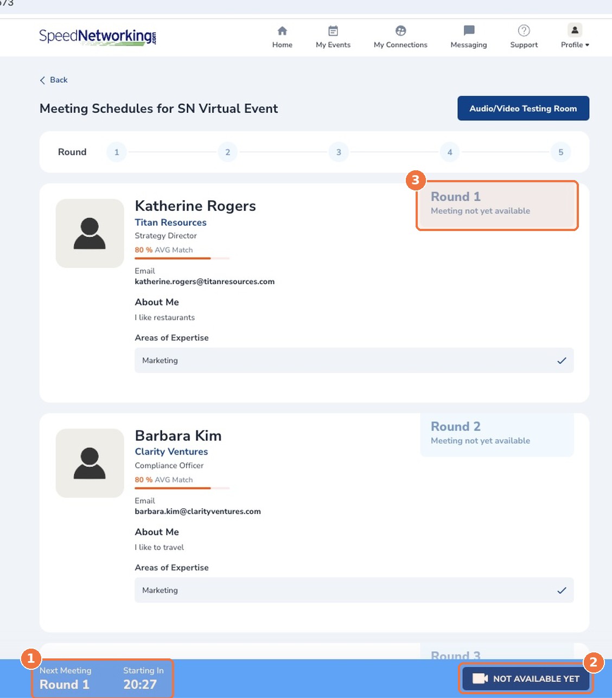The image size is (612, 698).
Task: Select round 4 in the round stepper
Action: tap(450, 152)
